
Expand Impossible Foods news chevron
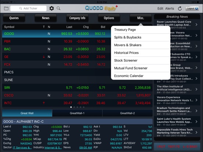pyautogui.click(x=196, y=132)
